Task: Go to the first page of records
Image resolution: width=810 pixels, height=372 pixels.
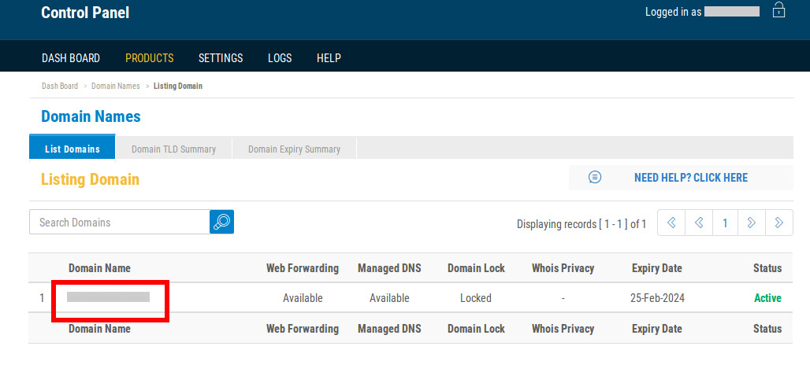Action: click(x=671, y=223)
